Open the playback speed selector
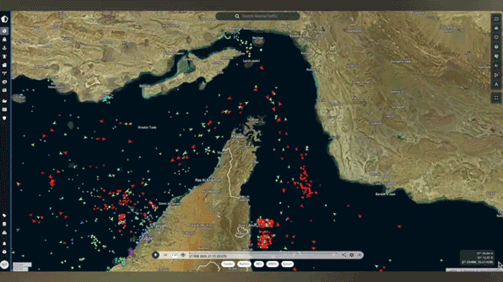Viewport: 503px width, 282px height. (x=165, y=255)
